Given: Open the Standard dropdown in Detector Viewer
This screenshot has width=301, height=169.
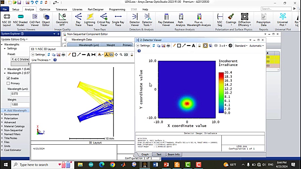Looking at the screenshot, I should (241, 46).
